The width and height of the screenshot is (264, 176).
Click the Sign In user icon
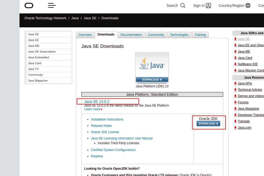208,6
